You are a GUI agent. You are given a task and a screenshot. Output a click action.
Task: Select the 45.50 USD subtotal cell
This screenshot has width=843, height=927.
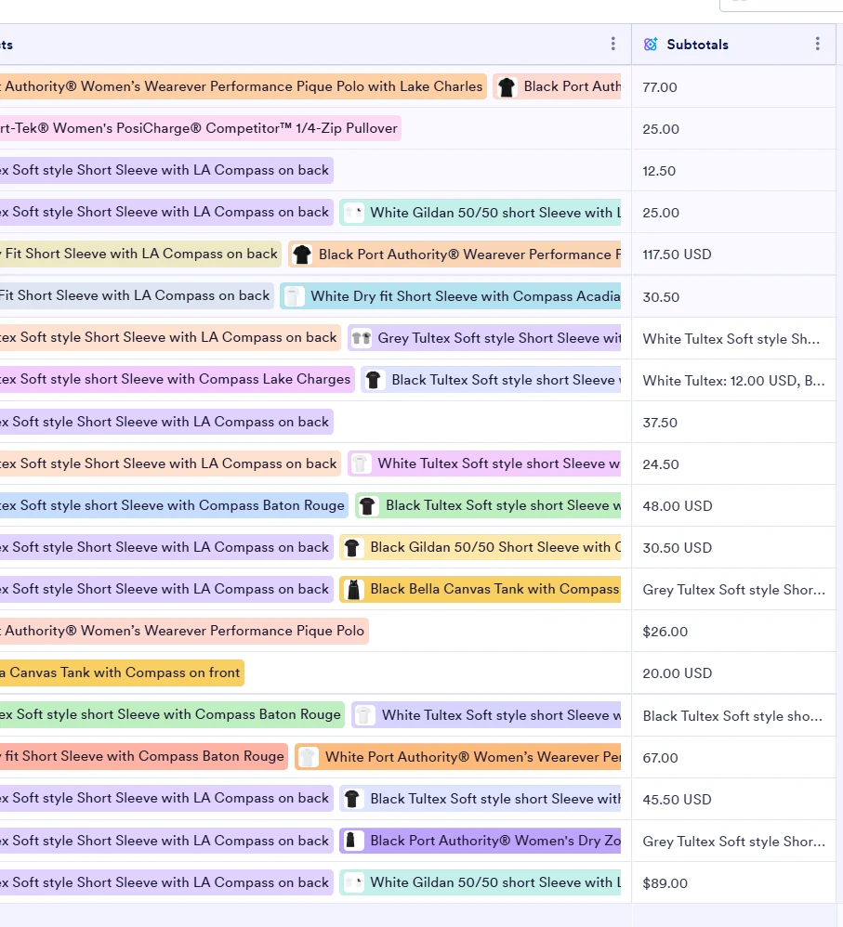(x=733, y=800)
